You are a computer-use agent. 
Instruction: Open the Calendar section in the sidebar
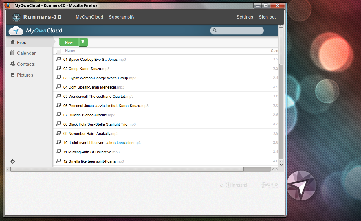tap(29, 53)
